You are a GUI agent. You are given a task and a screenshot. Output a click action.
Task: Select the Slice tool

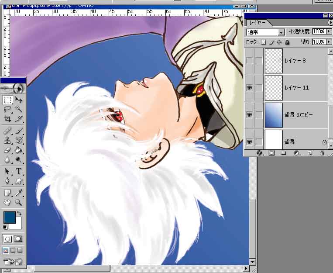click(19, 119)
